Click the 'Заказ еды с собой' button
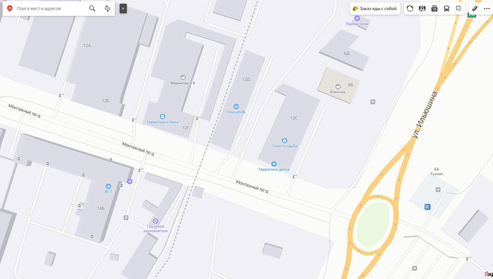The width and height of the screenshot is (493, 279). point(375,9)
